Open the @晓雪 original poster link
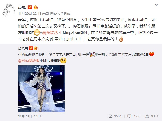162x123 pixels. point(23,48)
